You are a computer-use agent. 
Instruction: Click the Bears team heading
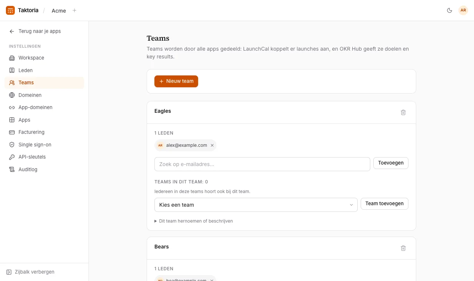point(161,247)
